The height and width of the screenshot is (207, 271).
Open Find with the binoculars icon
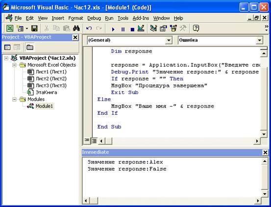click(76, 28)
